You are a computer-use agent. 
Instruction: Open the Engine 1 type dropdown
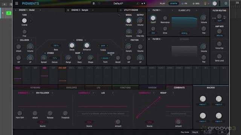(x=40, y=10)
